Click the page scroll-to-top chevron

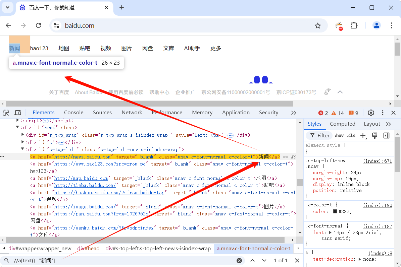click(340, 92)
